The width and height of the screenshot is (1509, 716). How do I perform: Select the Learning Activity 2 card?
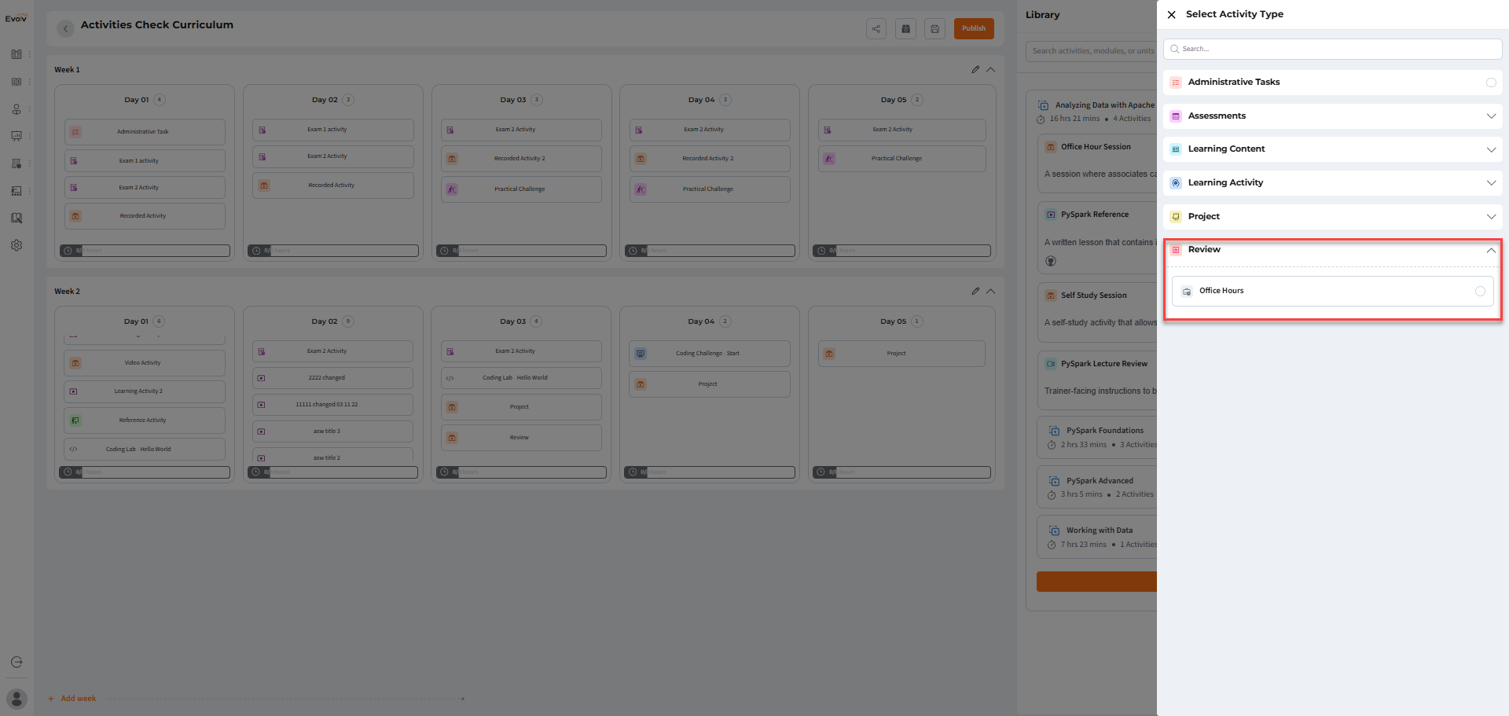pos(145,391)
